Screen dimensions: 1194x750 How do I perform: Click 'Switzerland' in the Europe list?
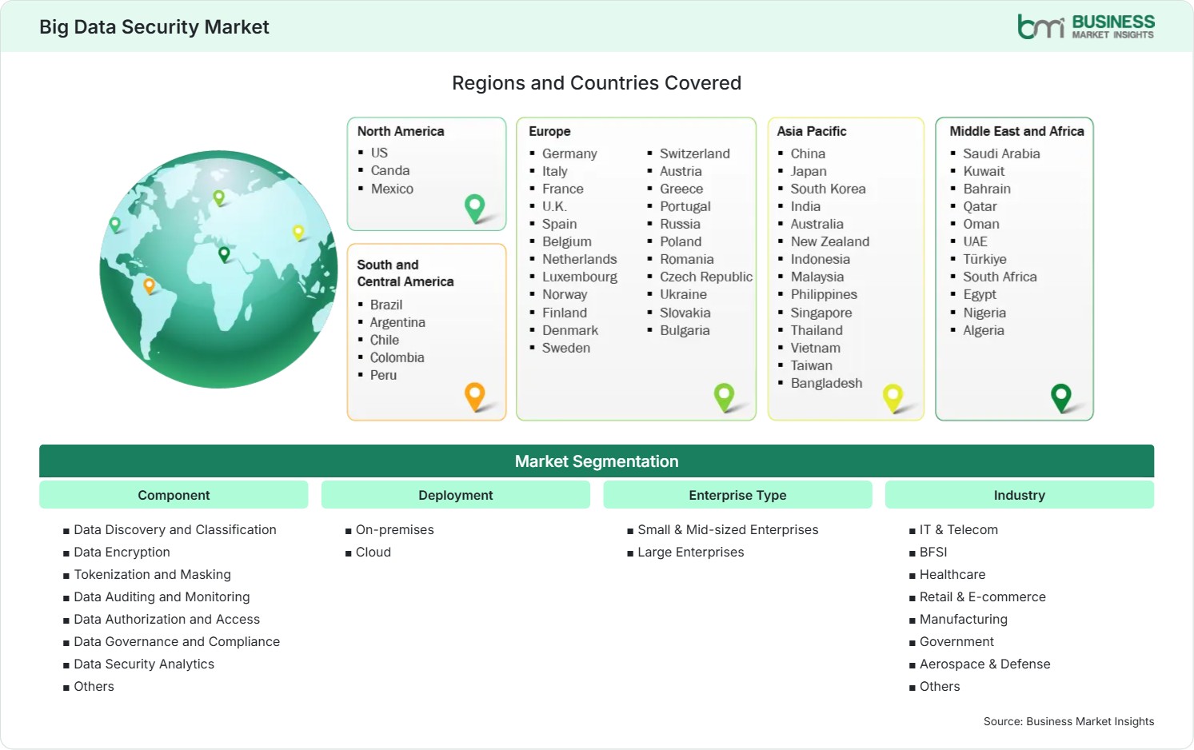pos(695,154)
